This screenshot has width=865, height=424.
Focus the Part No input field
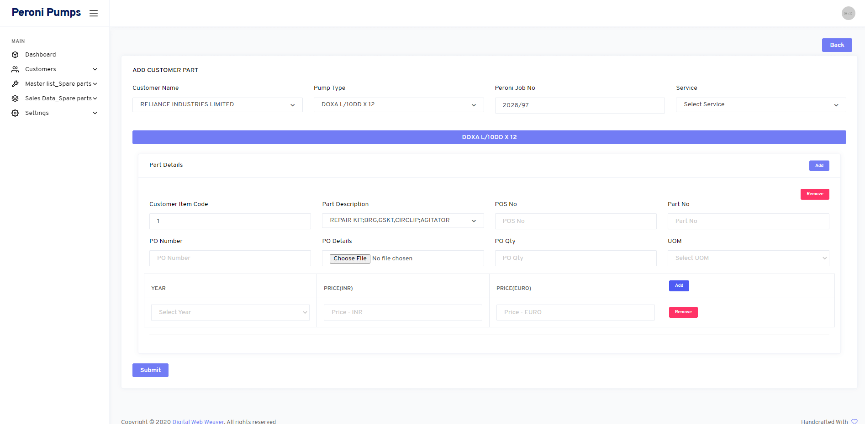(x=748, y=221)
